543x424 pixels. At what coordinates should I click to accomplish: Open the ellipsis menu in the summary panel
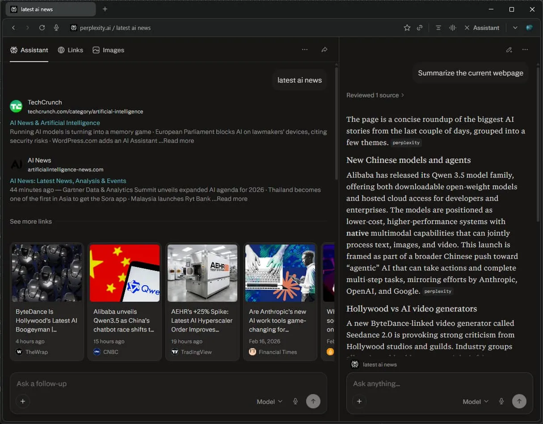pos(525,50)
